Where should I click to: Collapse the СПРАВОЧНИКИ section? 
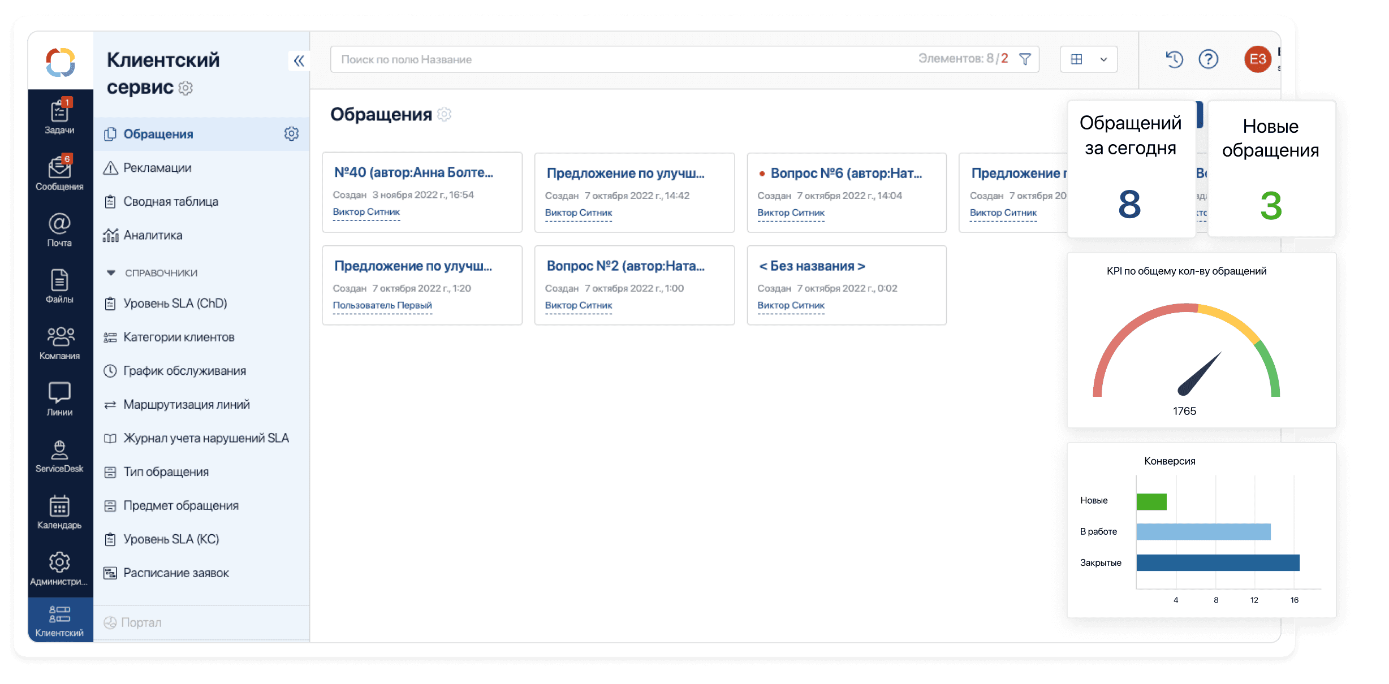click(111, 273)
